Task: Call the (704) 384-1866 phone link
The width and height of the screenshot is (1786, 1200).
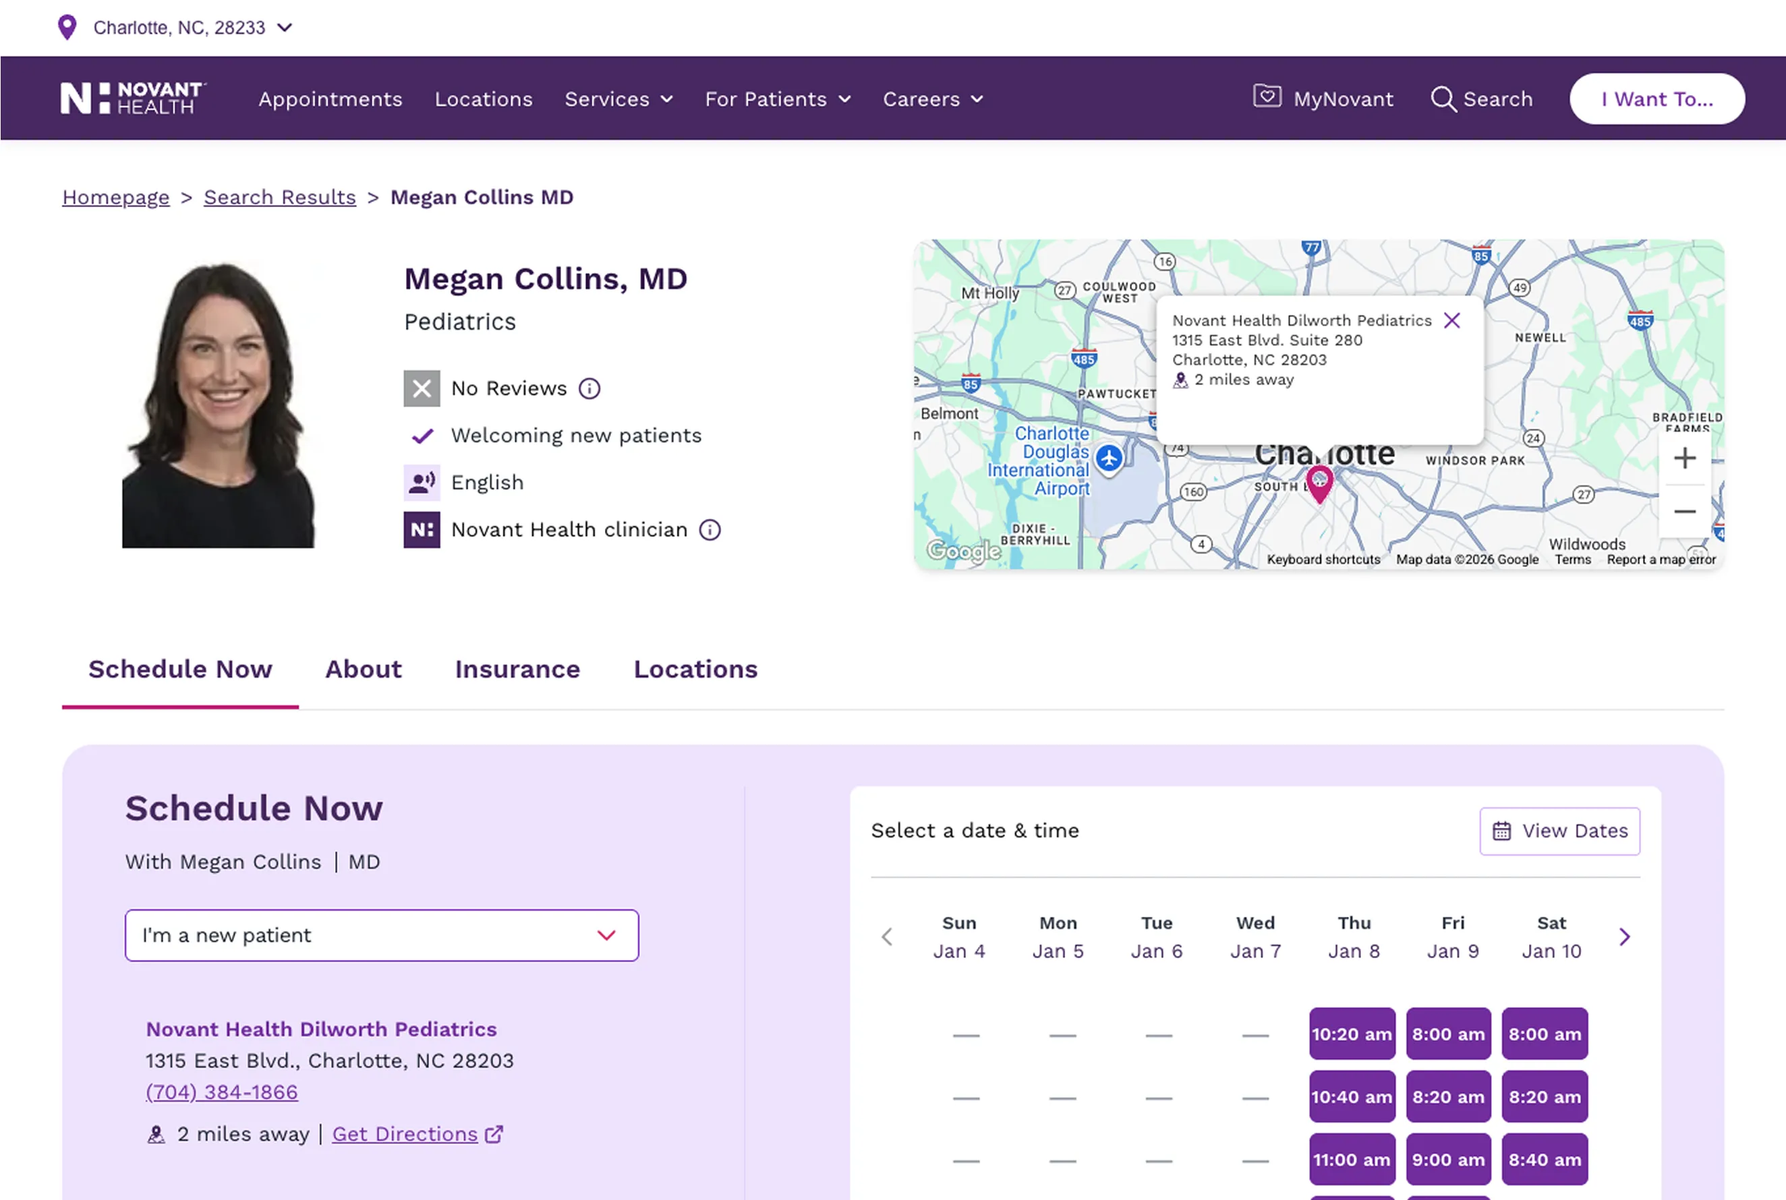Action: pos(221,1091)
